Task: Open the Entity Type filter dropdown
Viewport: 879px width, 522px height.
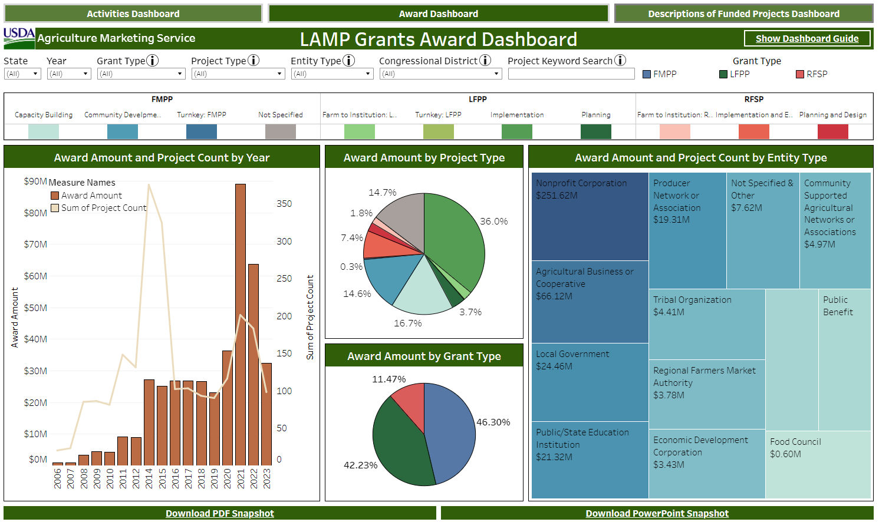Action: (332, 74)
